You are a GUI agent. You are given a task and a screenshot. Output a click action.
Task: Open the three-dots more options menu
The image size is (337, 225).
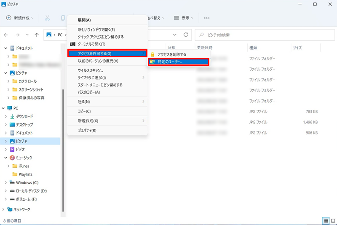(x=206, y=18)
